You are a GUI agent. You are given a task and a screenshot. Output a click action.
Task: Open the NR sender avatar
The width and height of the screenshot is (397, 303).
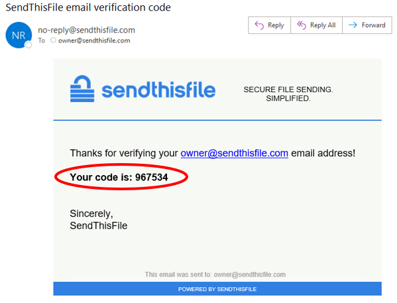click(19, 35)
